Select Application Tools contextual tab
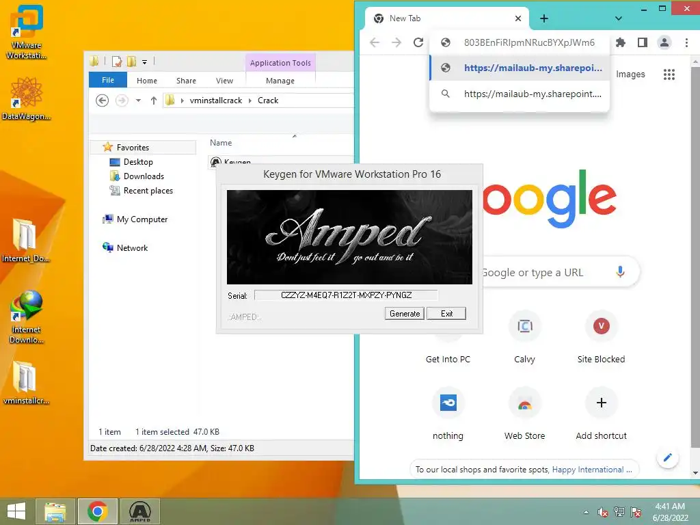 click(x=280, y=63)
